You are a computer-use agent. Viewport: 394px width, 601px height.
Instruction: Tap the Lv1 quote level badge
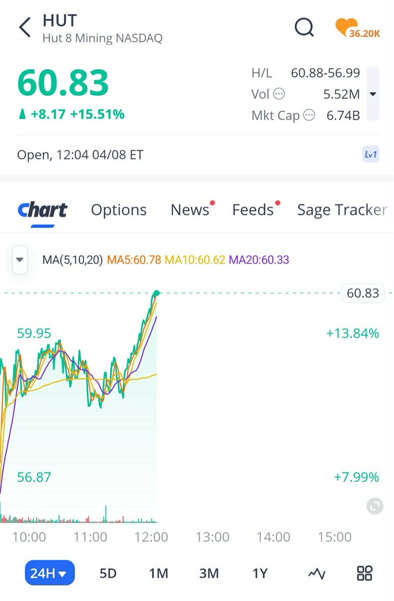tap(371, 155)
